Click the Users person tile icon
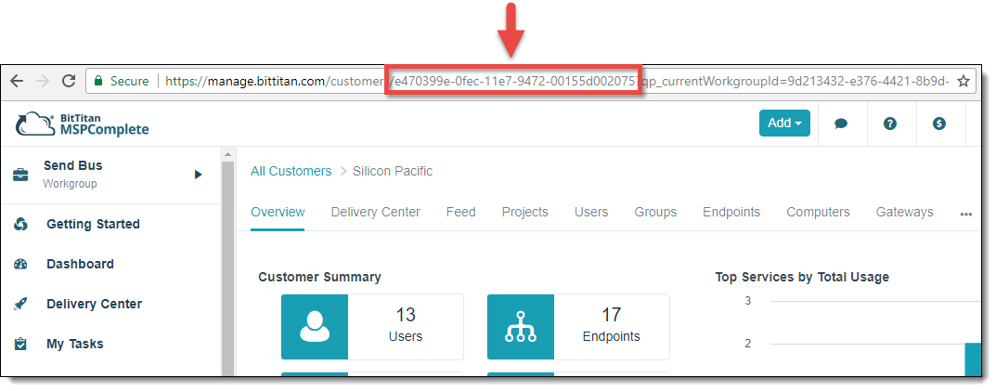Image resolution: width=996 pixels, height=391 pixels. tap(315, 327)
